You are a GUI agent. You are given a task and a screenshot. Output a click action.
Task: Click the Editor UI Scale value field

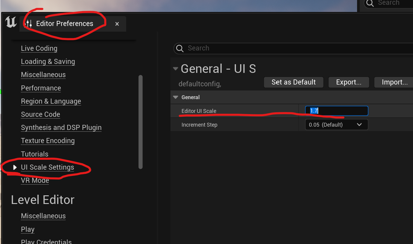[336, 111]
